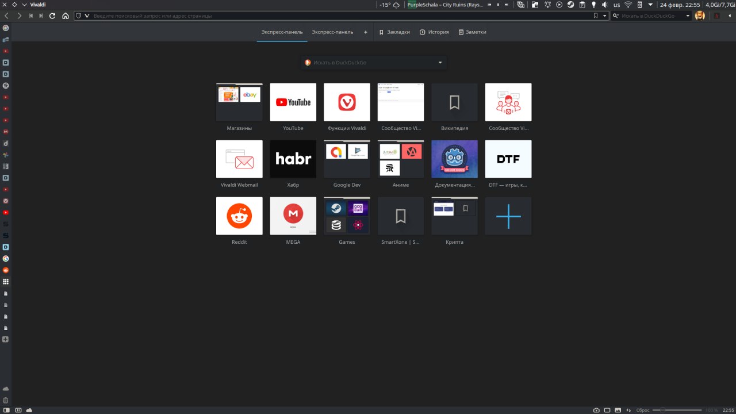Open synced tabs cloud icon in side bar
Screen dimensions: 736x414
click(x=6, y=389)
